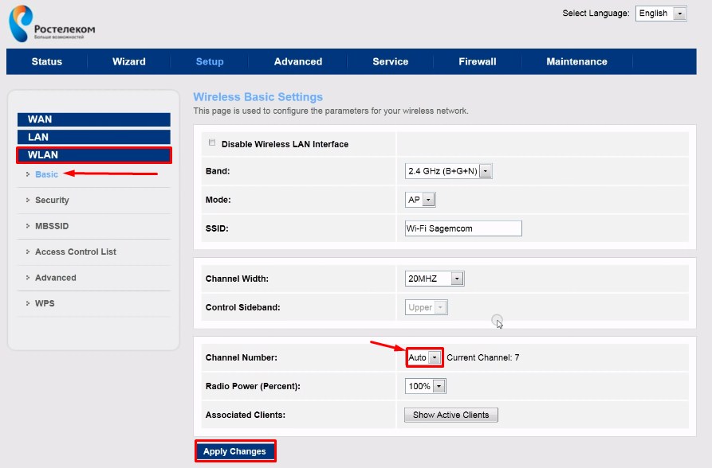Screen dimensions: 712x468
Task: Toggle Disable Wireless LAN Interface checkbox
Action: pos(212,142)
